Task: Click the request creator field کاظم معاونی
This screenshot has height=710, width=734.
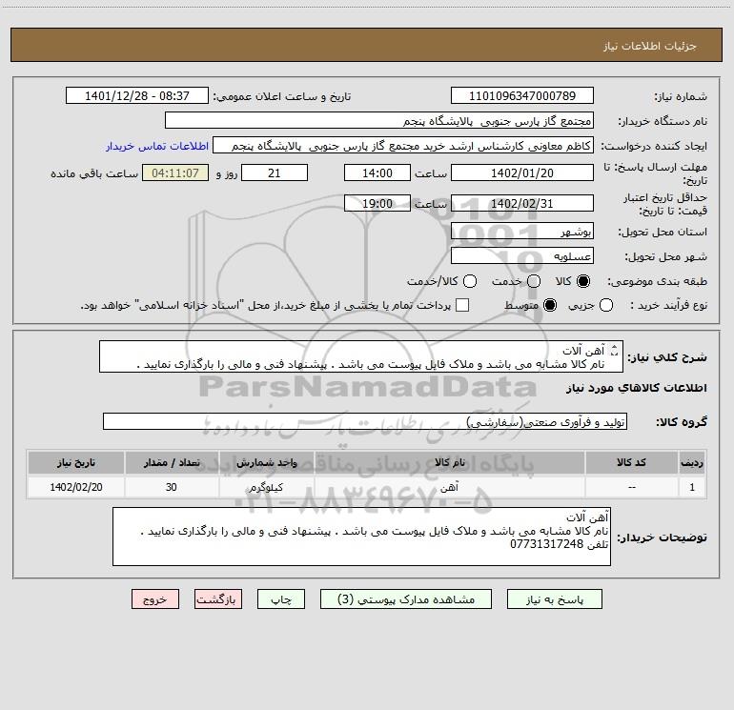Action: (403, 145)
